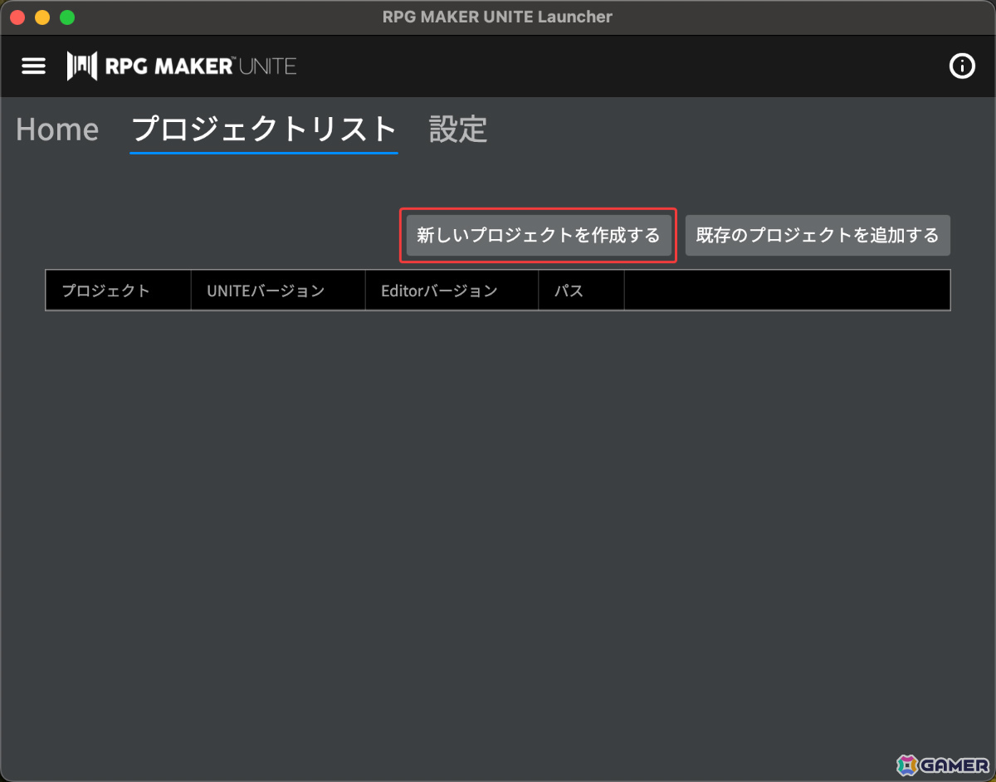Click the RPG Maker Unite logo
This screenshot has height=782, width=996.
pyautogui.click(x=182, y=66)
